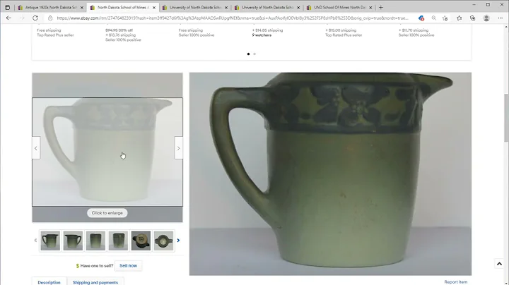Close the UND School Of Mines tab
The width and height of the screenshot is (509, 285).
tap(370, 7)
